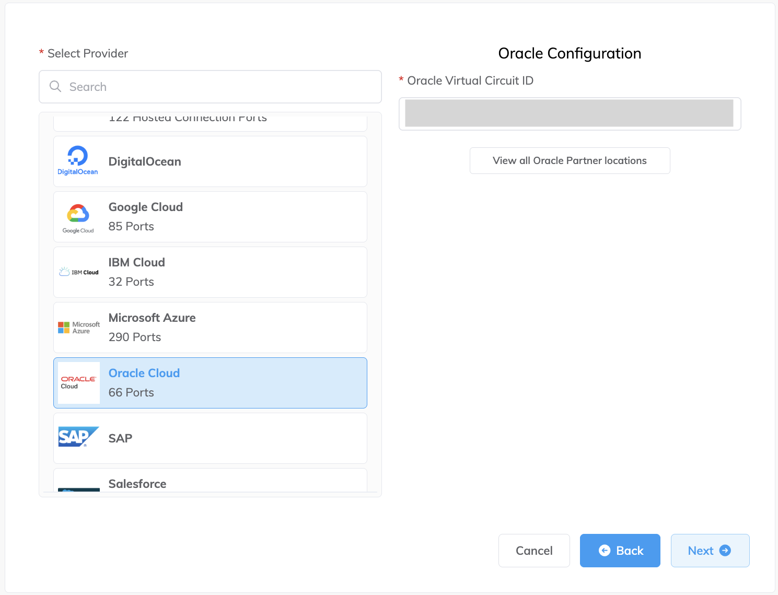
Task: Click the left arrow icon on Back button
Action: tap(605, 551)
